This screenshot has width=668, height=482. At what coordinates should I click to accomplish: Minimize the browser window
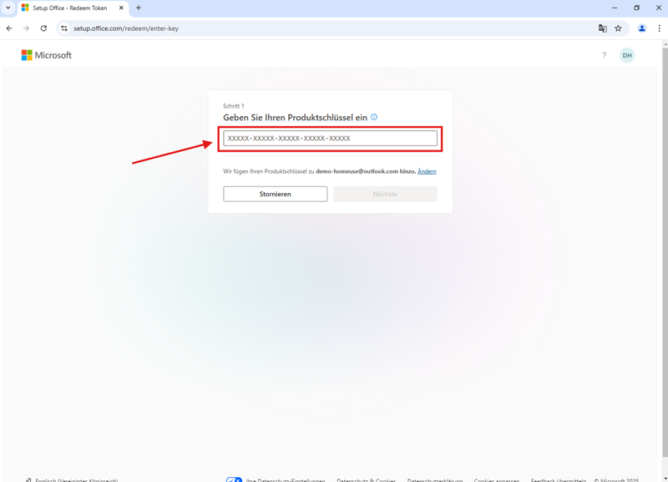click(x=615, y=8)
